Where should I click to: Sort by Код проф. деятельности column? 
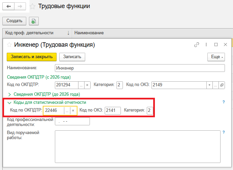point(34,33)
